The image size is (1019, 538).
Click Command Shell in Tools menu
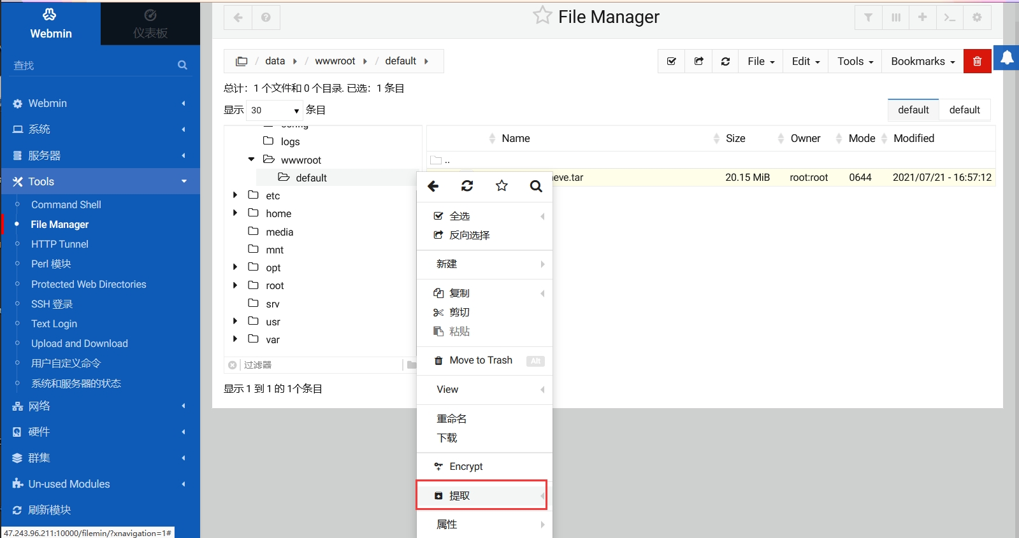66,204
